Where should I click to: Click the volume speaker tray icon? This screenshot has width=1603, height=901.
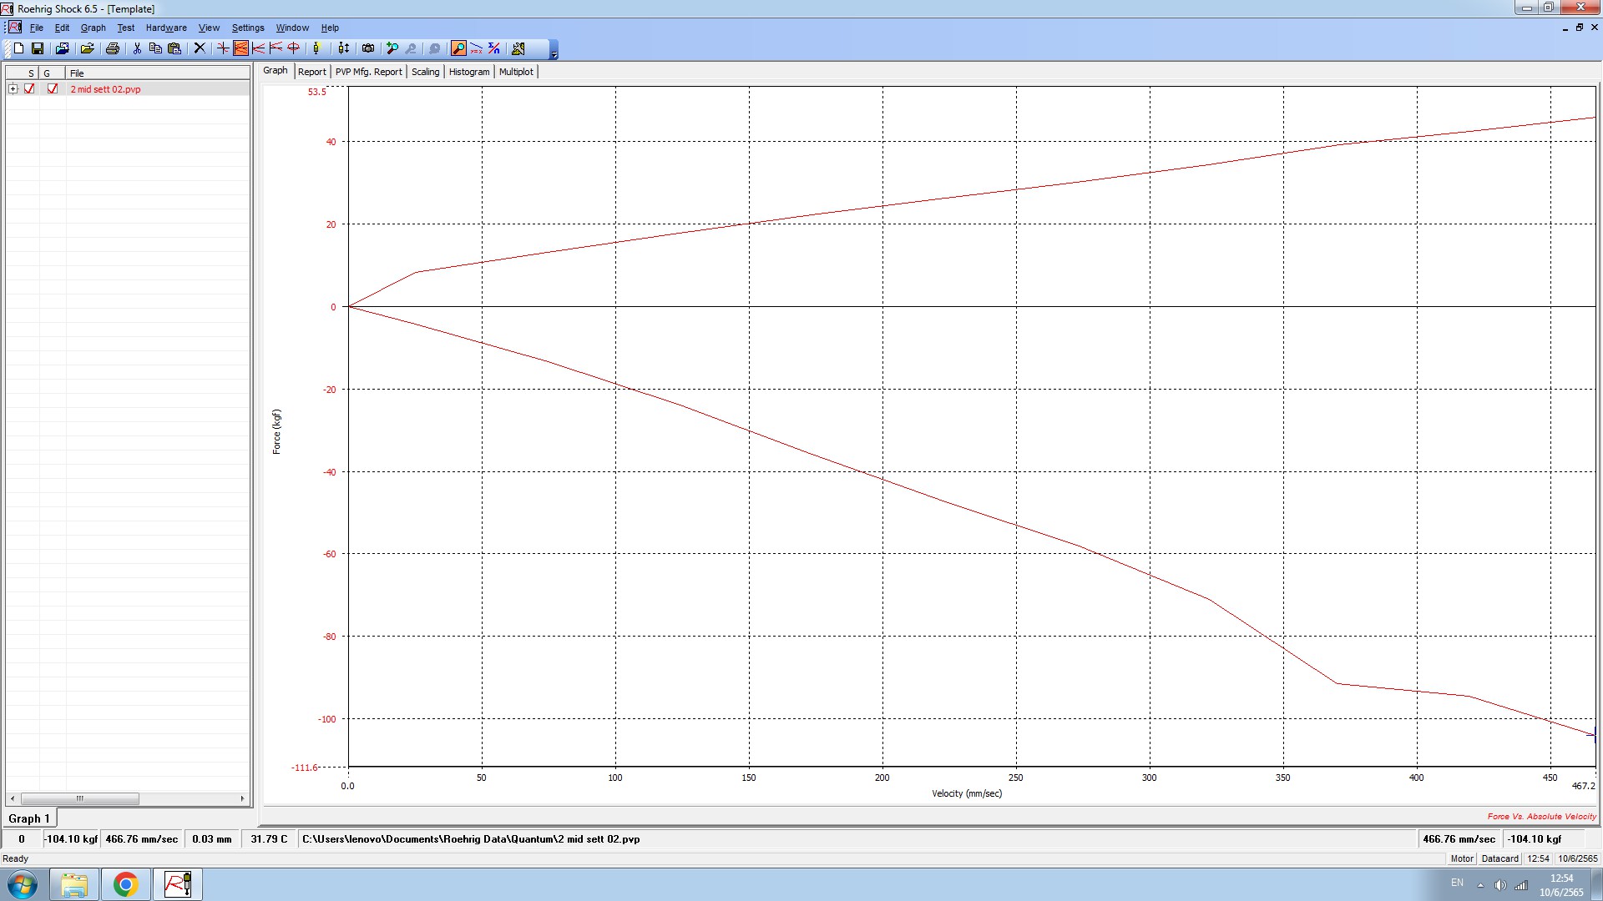(x=1500, y=885)
